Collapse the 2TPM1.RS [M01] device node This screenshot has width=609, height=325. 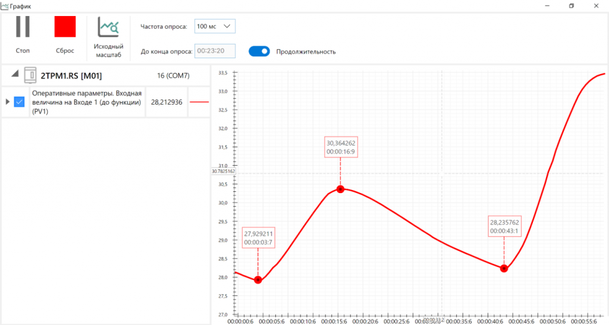15,73
